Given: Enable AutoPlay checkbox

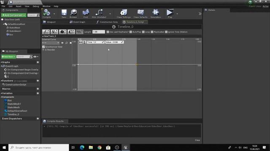Looking at the screenshot, I should point(131,32).
